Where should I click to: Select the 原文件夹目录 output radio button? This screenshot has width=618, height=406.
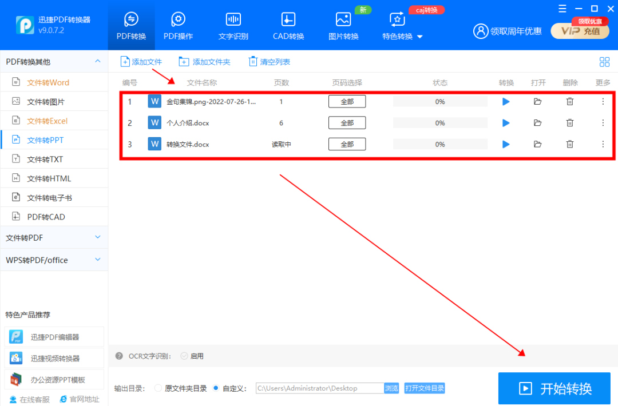click(158, 388)
